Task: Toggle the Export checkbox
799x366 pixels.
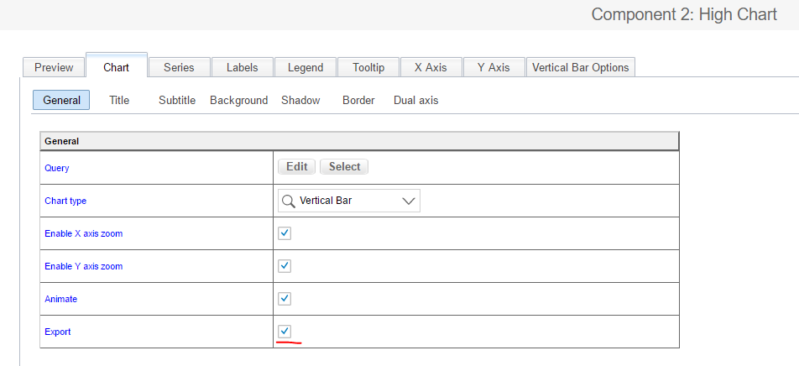Action: [285, 332]
